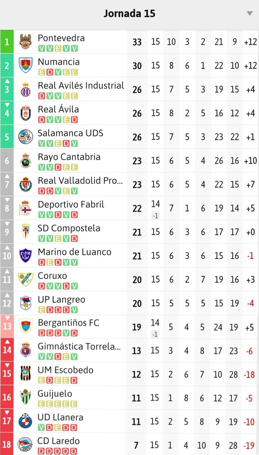Click the Pontevedra club crest
This screenshot has height=455, width=259.
(26, 41)
